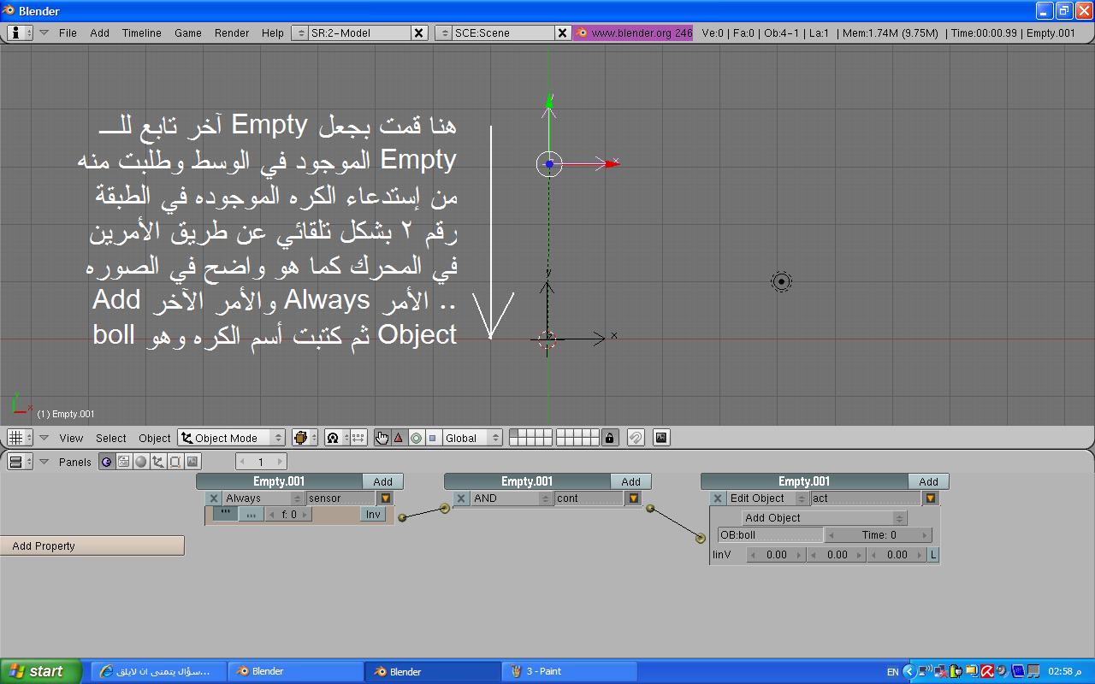Toggle move object centers only icon
The image size is (1095, 684).
(x=358, y=438)
